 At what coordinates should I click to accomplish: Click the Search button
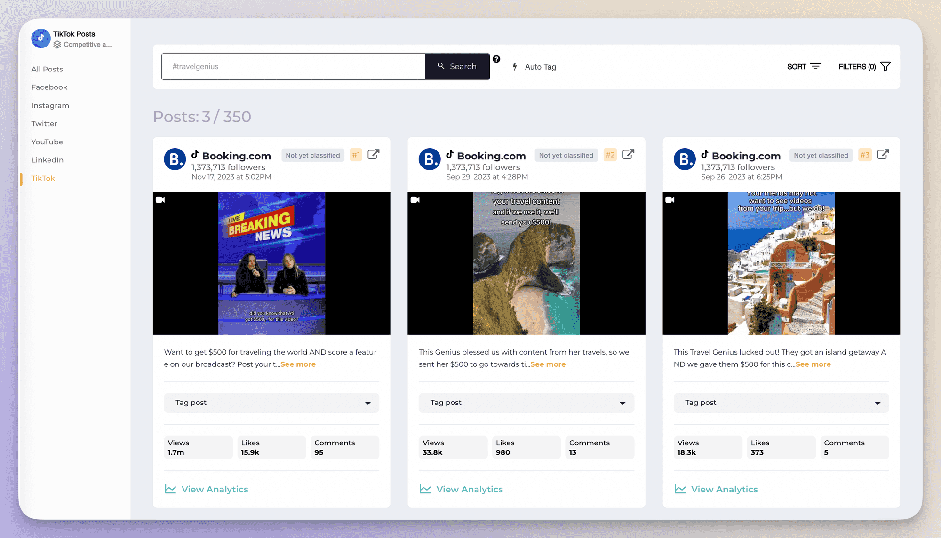(x=457, y=66)
